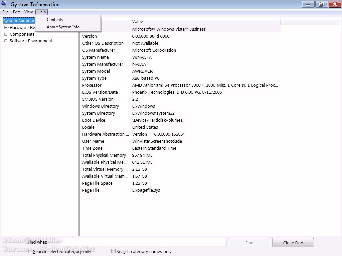Image resolution: width=342 pixels, height=256 pixels.
Task: Open the File menu
Action: click(x=5, y=12)
